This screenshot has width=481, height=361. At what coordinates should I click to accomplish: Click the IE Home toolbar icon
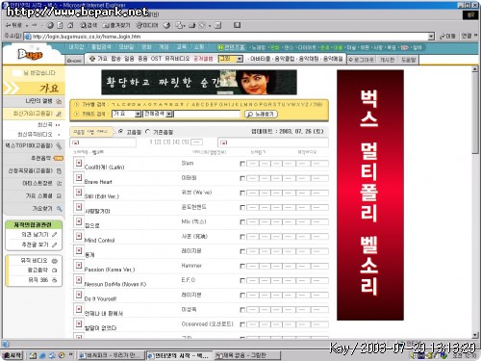point(70,25)
